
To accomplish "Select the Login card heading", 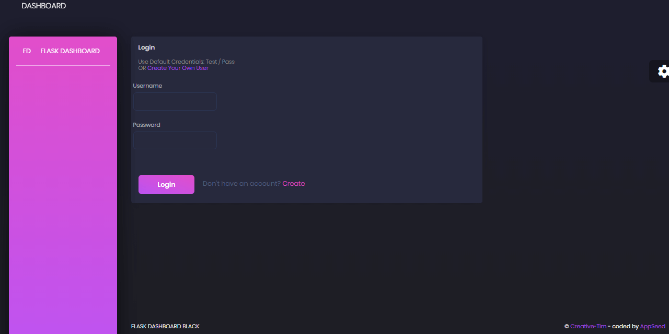I will click(x=146, y=47).
